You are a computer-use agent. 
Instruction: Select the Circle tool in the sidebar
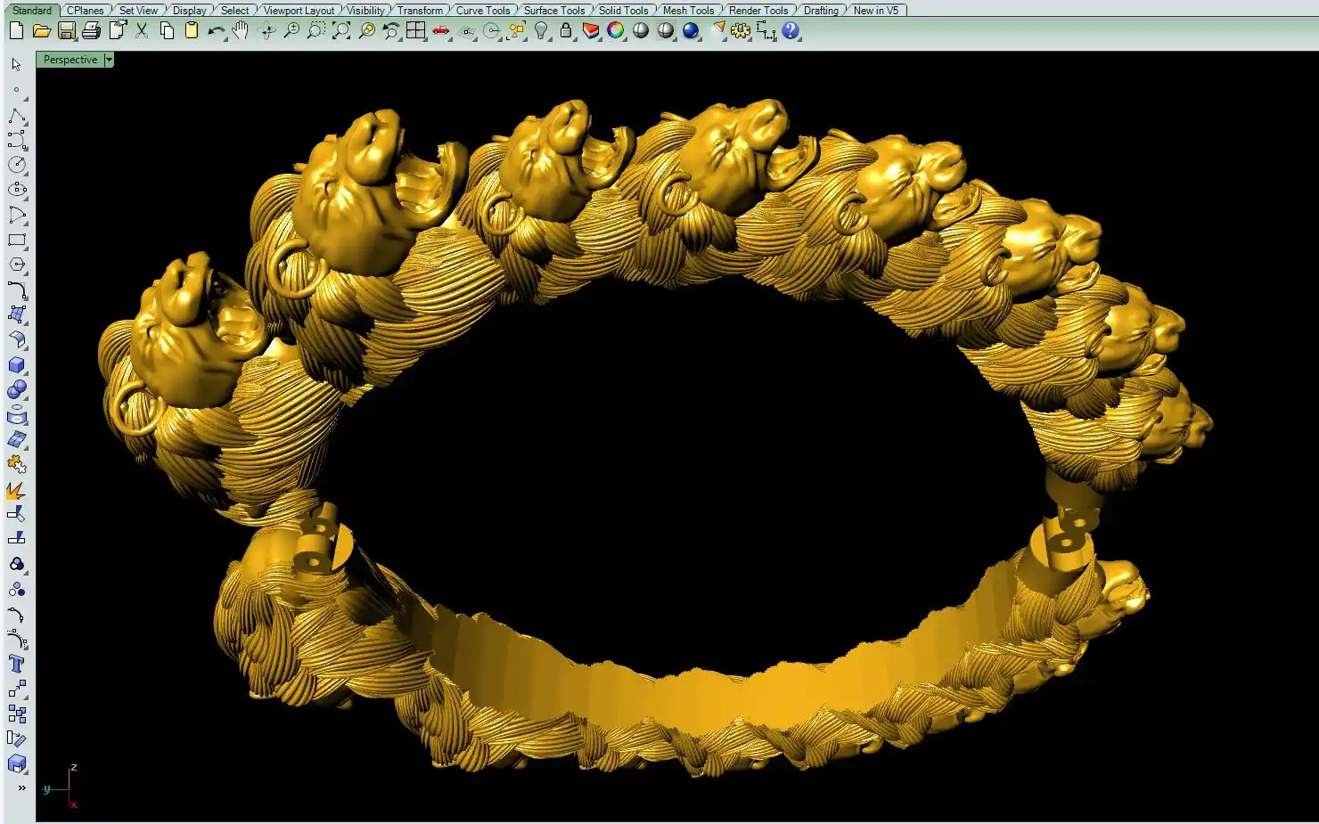point(17,165)
